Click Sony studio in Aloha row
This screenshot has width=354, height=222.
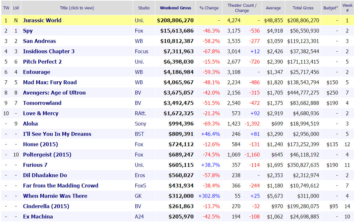(x=141, y=124)
